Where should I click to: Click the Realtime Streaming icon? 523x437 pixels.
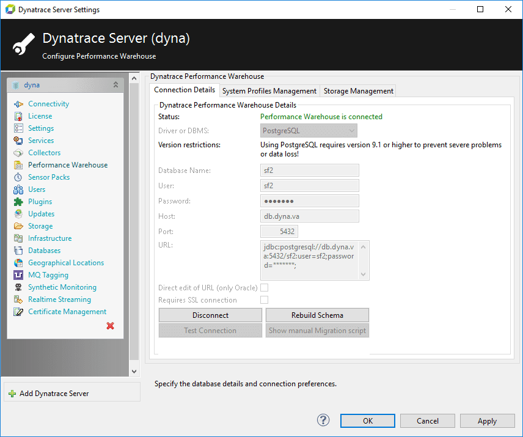point(18,299)
